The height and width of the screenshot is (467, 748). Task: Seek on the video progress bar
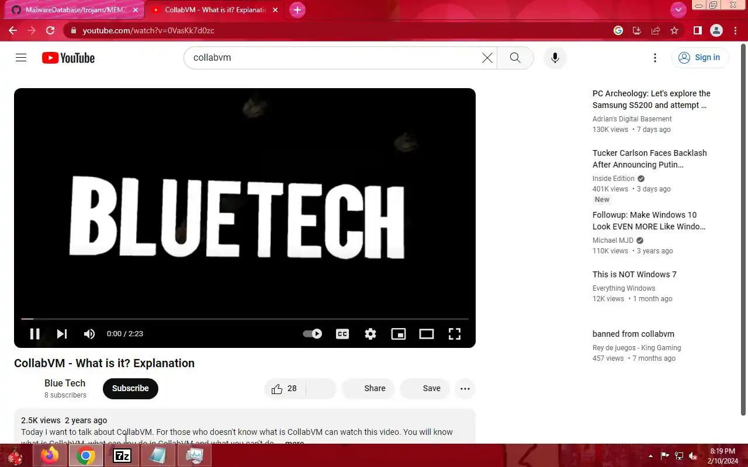pyautogui.click(x=245, y=319)
